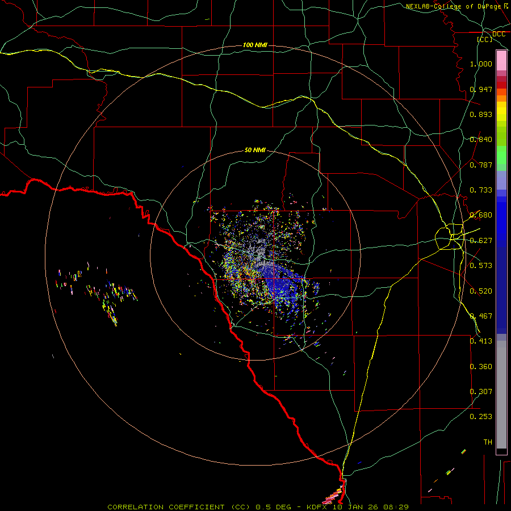
Task: Click the TH threshold label
Action: (x=488, y=442)
